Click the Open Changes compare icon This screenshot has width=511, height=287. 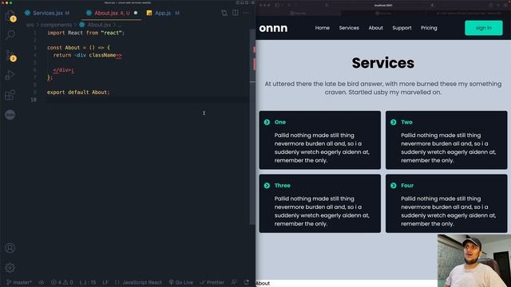coord(224,13)
